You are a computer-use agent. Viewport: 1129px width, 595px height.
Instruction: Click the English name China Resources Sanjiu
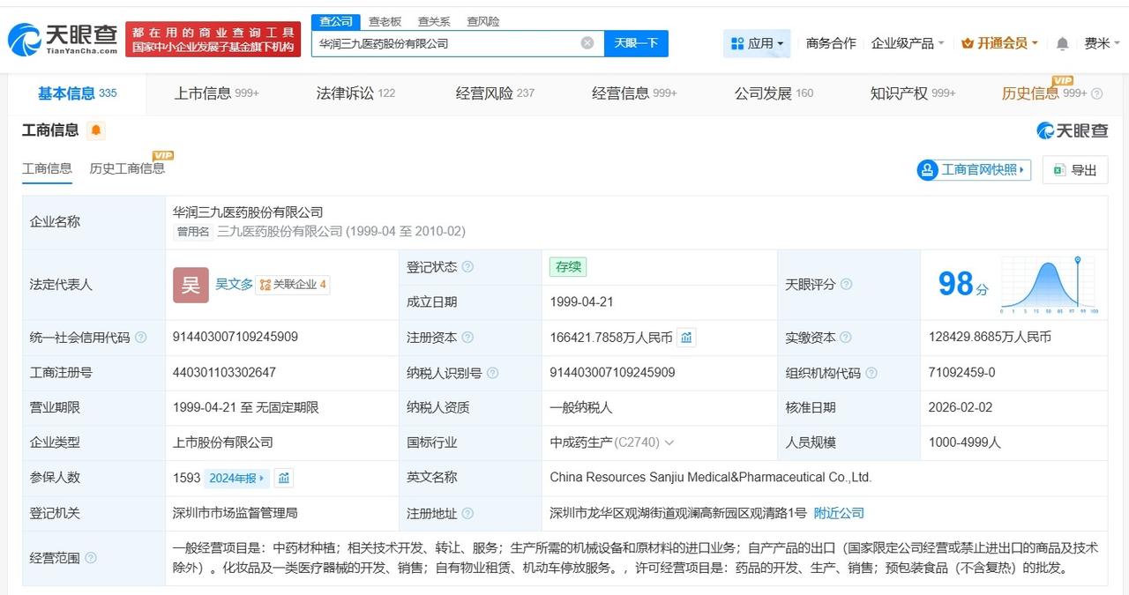(x=711, y=477)
